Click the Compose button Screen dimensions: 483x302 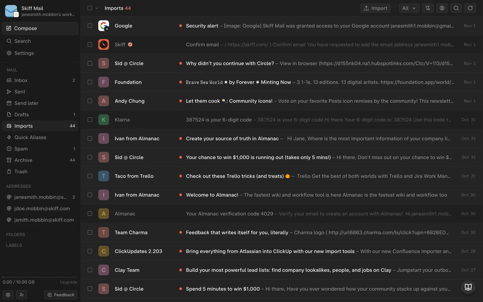point(40,28)
